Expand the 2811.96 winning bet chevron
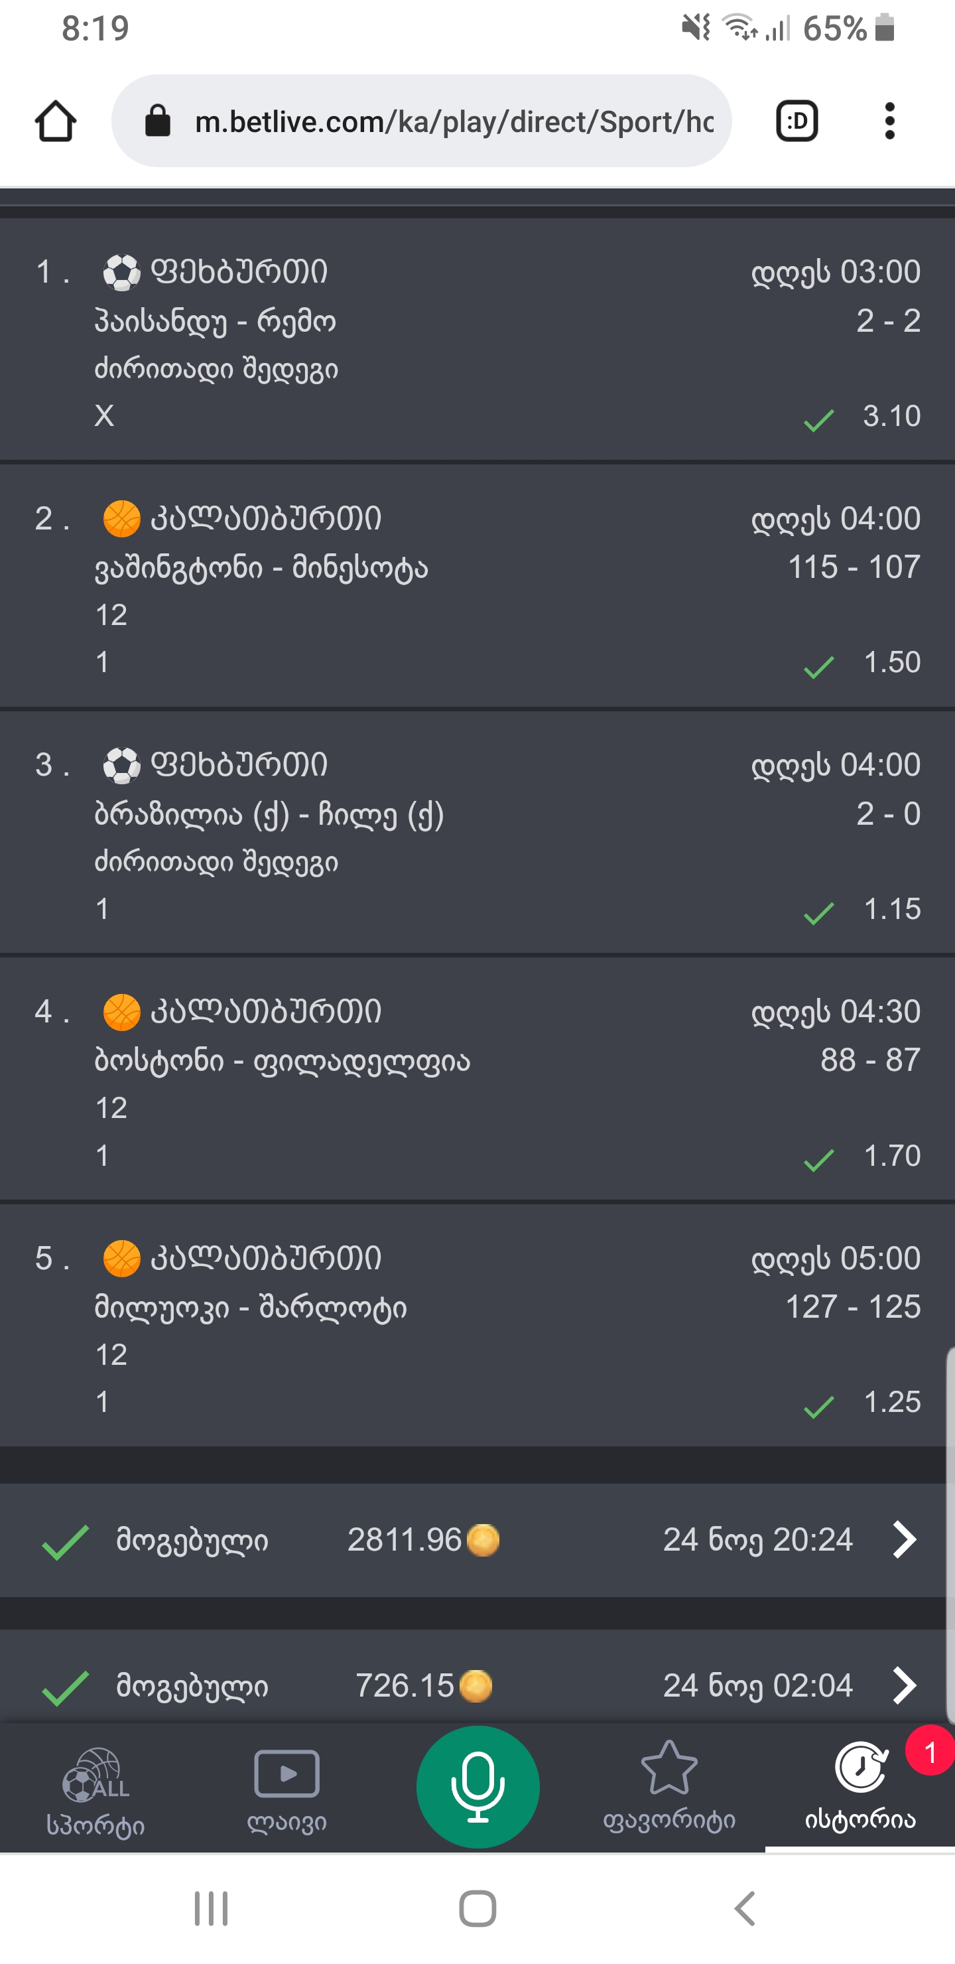Image resolution: width=955 pixels, height=1964 pixels. pos(904,1539)
